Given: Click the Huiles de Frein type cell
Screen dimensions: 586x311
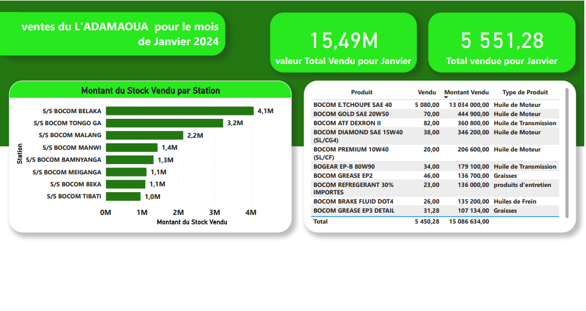Looking at the screenshot, I should point(515,201).
